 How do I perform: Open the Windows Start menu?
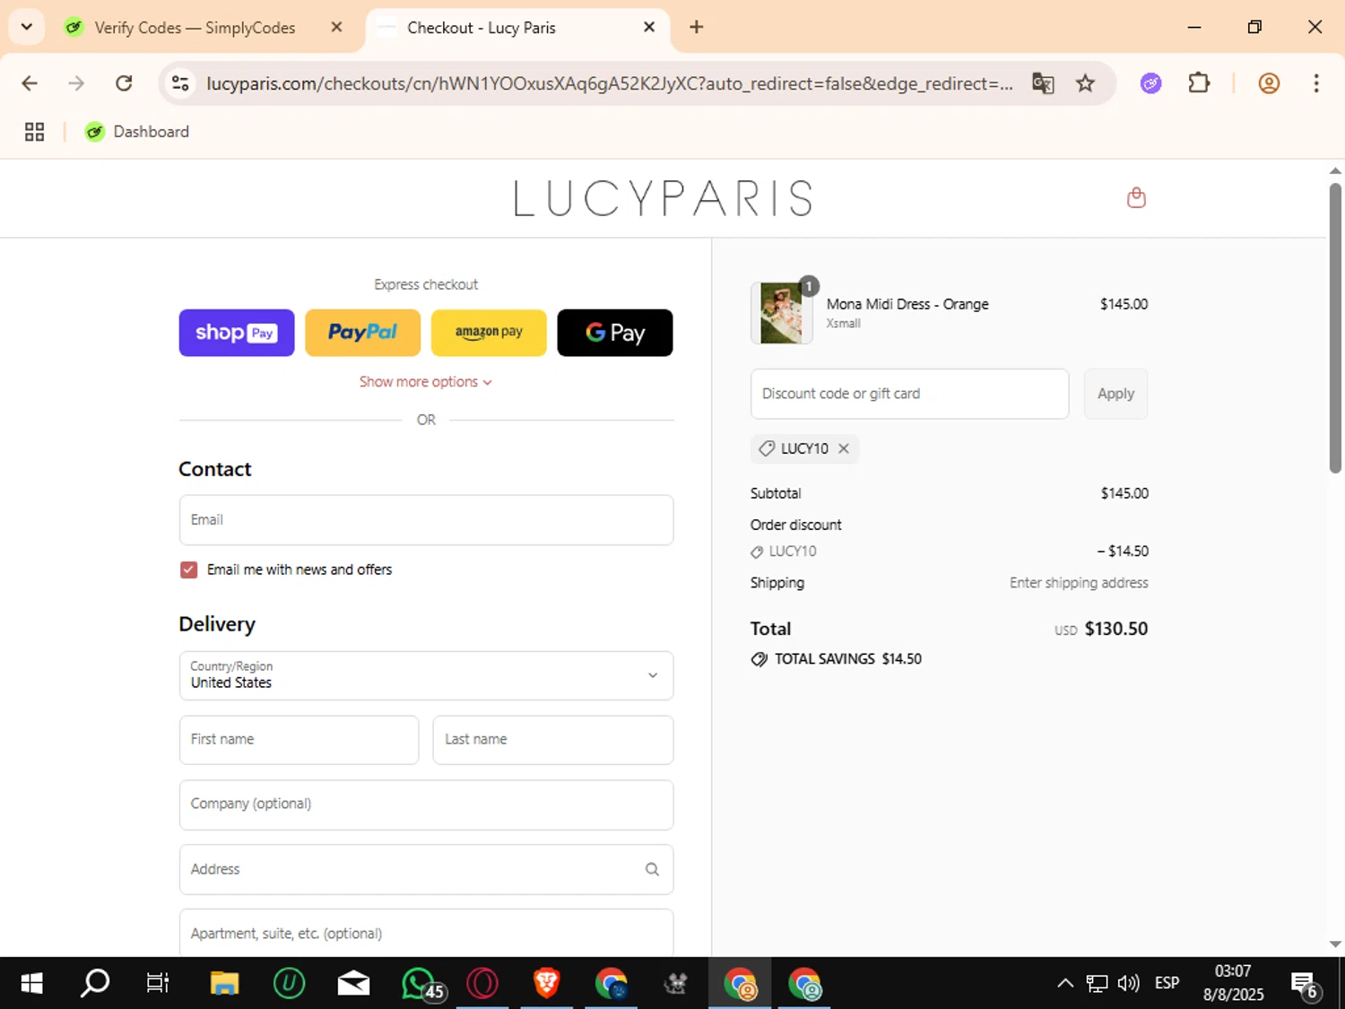click(x=31, y=984)
